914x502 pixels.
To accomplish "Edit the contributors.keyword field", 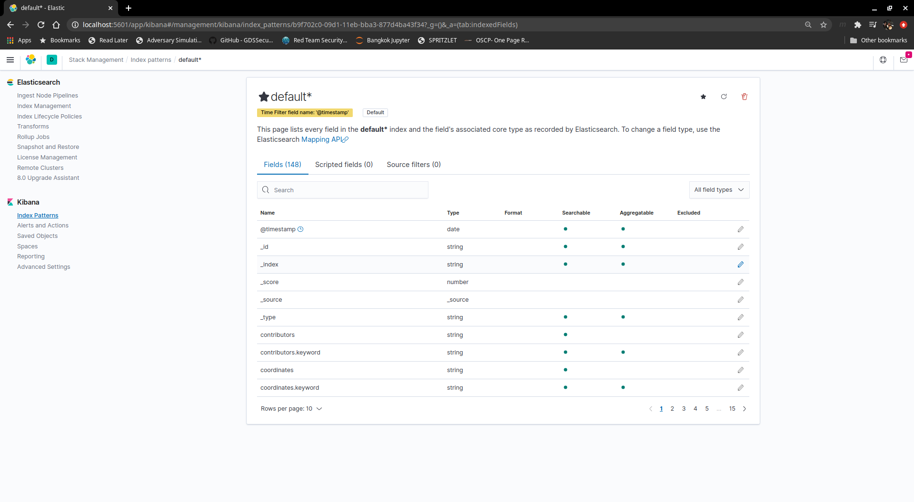I will click(740, 353).
